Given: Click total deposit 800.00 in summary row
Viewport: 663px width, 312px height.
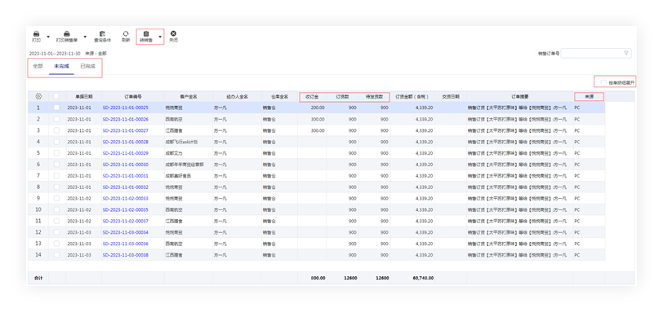Looking at the screenshot, I should [x=318, y=278].
